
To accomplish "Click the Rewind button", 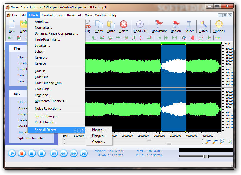I will pos(64,153).
